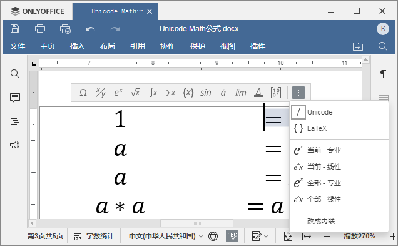Screen dimensions: 398x246
Task: Insert a matrix structure
Action: click(x=275, y=93)
